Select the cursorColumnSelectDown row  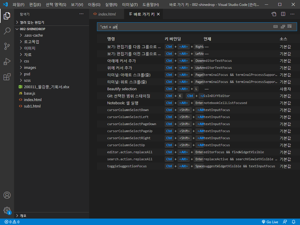pyautogui.click(x=197, y=110)
